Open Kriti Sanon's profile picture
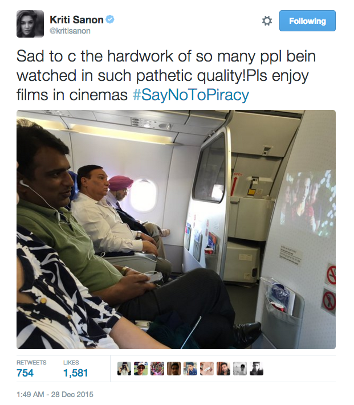354x405 pixels. click(30, 24)
